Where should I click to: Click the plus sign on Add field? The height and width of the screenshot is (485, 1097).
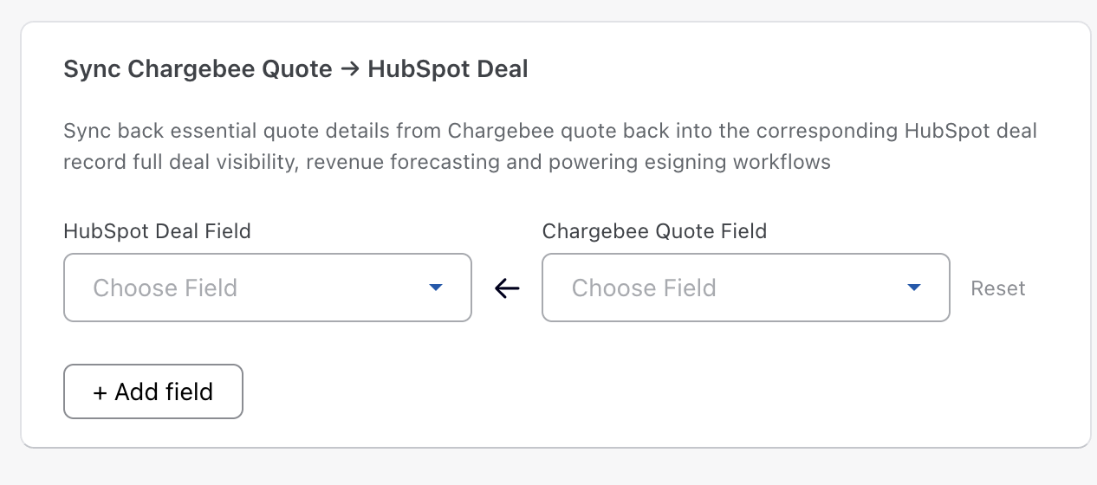click(x=100, y=392)
